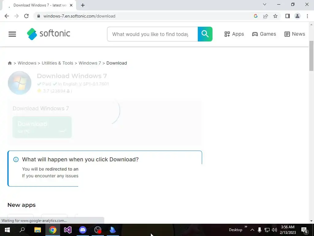Click the green search magnifier button
314x236 pixels.
coord(205,34)
